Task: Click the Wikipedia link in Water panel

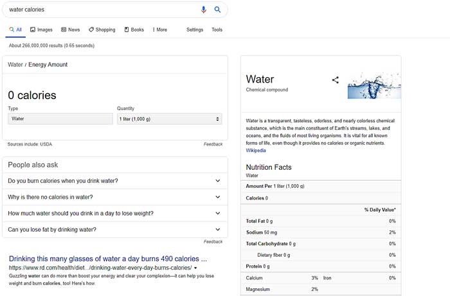Action: pyautogui.click(x=255, y=151)
